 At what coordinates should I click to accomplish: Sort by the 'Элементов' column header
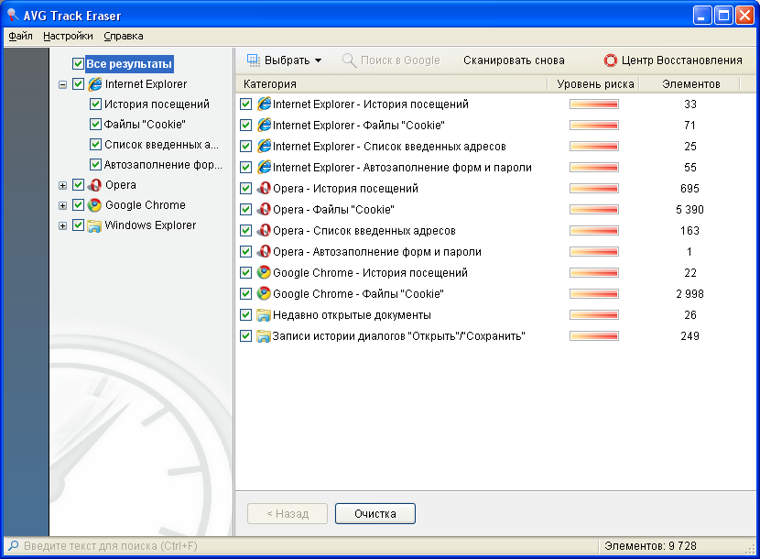(x=689, y=84)
